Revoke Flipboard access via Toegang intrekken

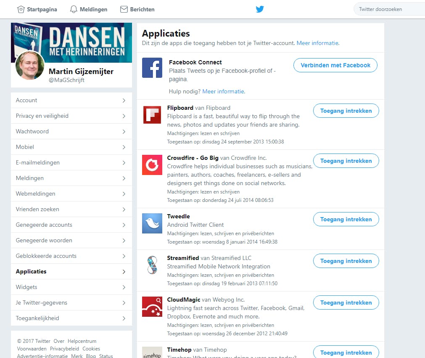pos(346,111)
